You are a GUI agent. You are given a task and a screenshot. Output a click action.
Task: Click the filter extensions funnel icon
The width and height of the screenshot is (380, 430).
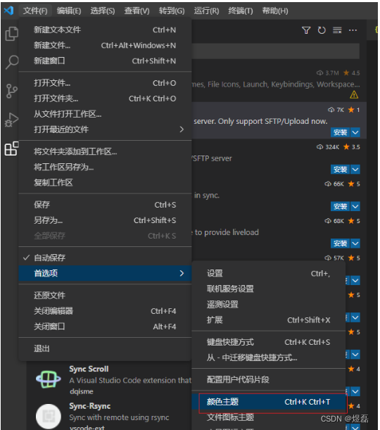pyautogui.click(x=306, y=30)
